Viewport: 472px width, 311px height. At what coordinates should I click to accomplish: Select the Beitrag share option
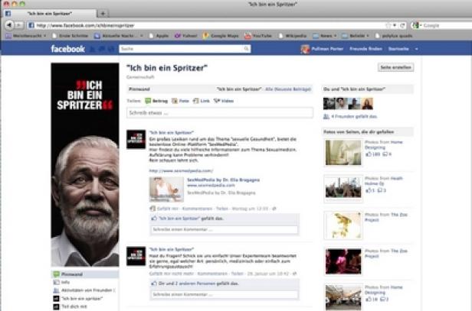pos(156,101)
